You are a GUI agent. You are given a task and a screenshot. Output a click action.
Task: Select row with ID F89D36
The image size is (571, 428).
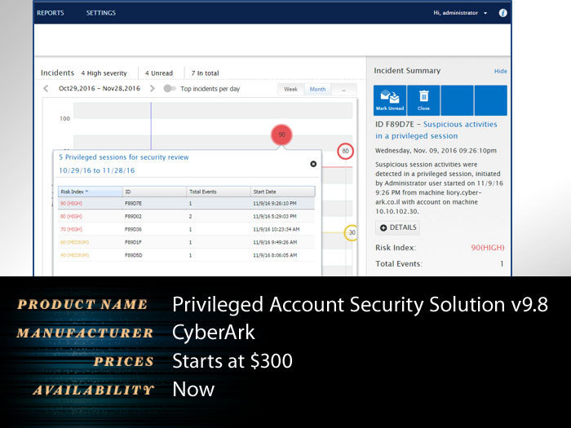186,229
